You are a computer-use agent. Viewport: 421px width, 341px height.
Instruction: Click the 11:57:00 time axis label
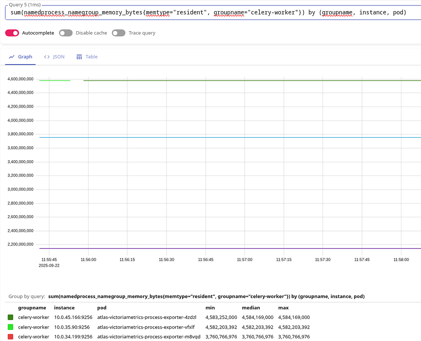tap(245, 260)
